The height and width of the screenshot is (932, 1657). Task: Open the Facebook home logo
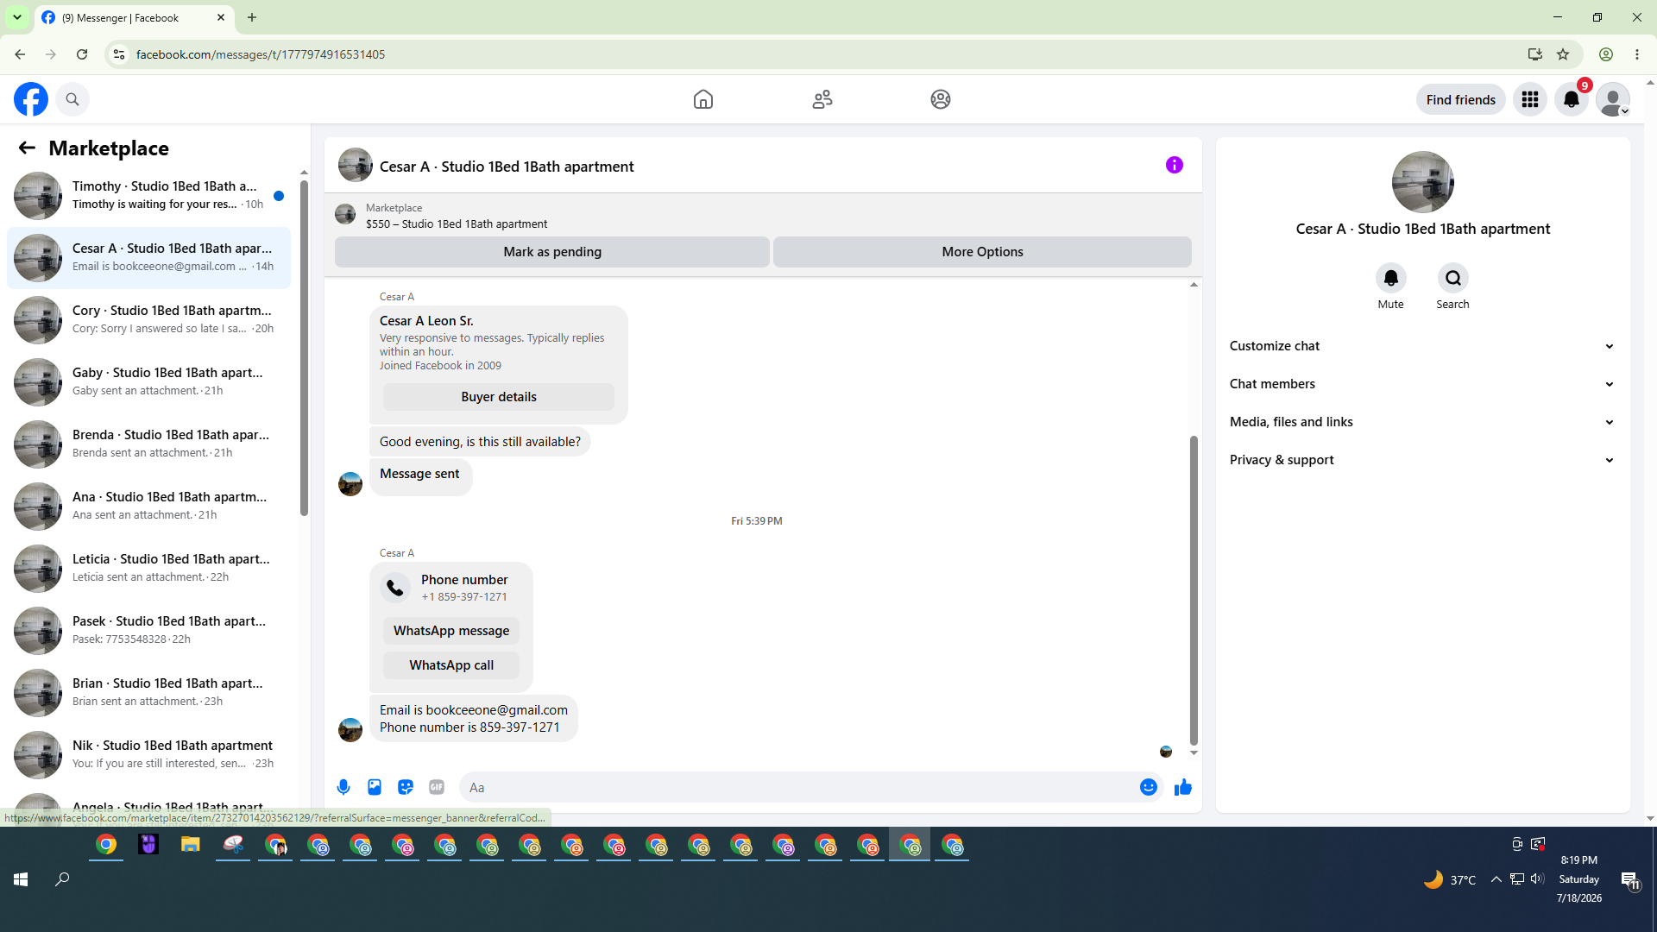[x=31, y=99]
